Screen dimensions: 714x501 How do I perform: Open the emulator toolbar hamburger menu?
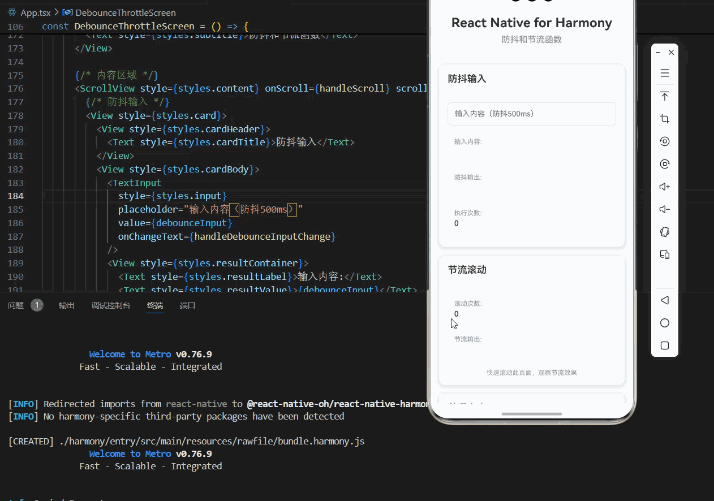665,73
